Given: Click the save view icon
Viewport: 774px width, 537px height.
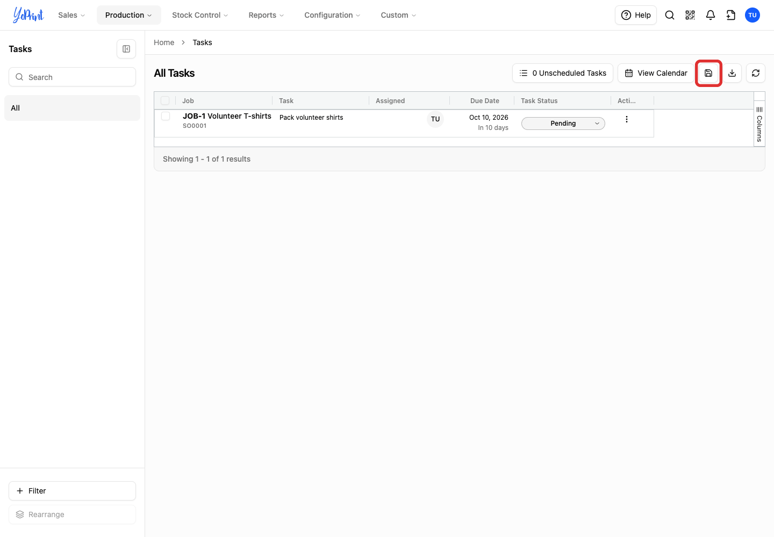Looking at the screenshot, I should coord(708,73).
